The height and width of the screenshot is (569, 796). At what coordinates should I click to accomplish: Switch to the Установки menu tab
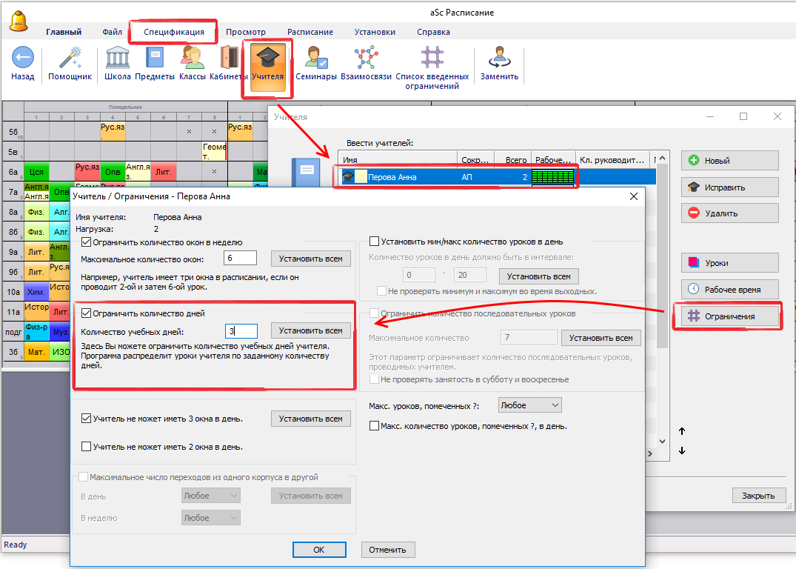(375, 32)
